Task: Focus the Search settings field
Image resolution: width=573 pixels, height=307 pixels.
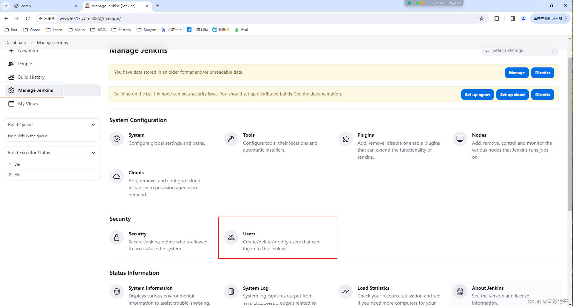Action: pos(520,51)
